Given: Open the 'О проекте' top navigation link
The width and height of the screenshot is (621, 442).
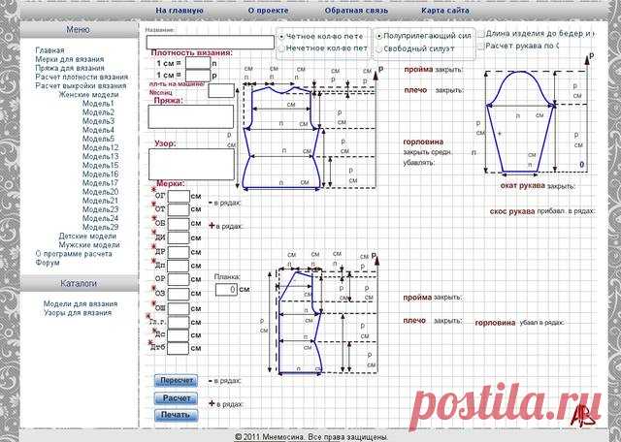Looking at the screenshot, I should tap(268, 11).
